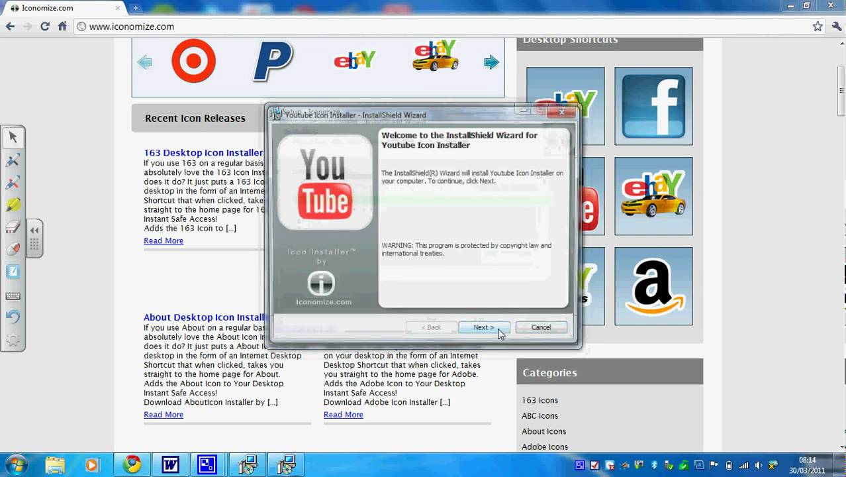The width and height of the screenshot is (846, 477).
Task: Open the calendar by clicking the clock
Action: 809,464
